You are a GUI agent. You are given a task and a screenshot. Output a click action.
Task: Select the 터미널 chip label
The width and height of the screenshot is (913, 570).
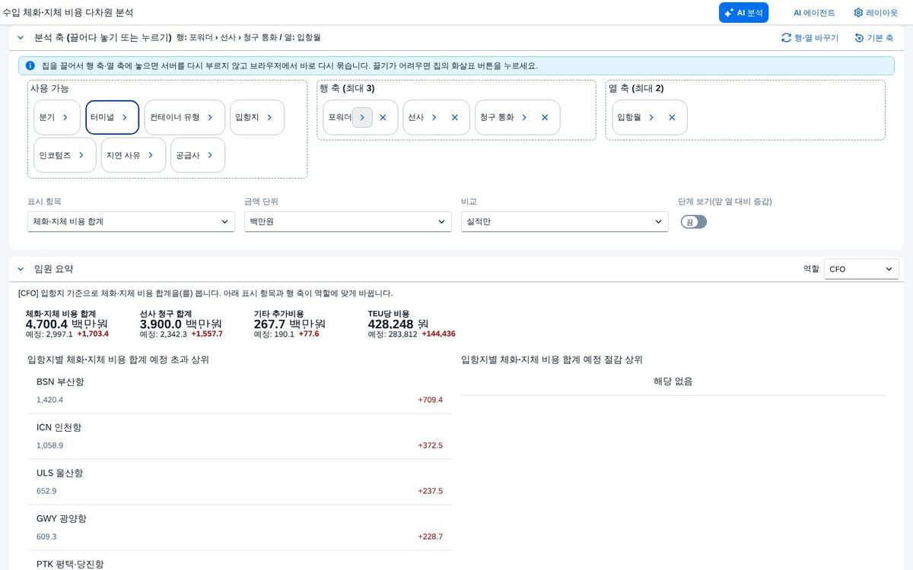102,118
